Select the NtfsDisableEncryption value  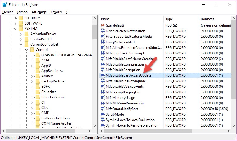[123, 70]
